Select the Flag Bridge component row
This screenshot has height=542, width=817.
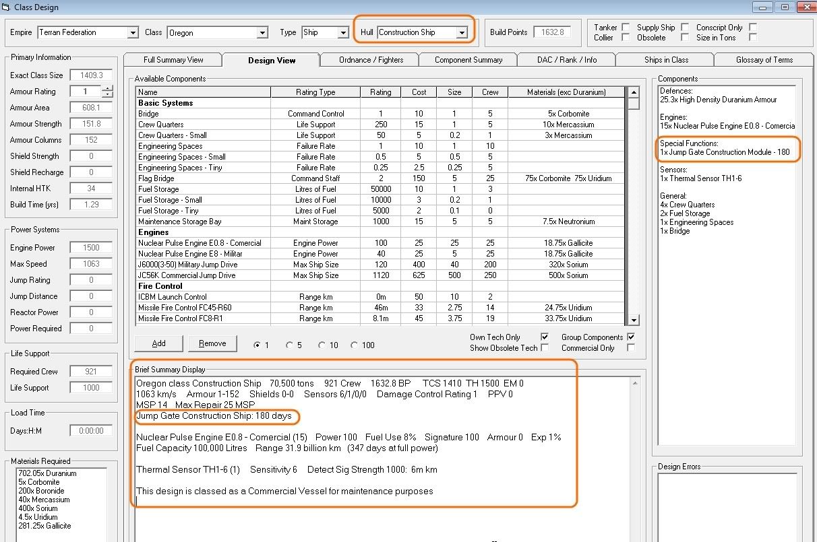pyautogui.click(x=381, y=178)
